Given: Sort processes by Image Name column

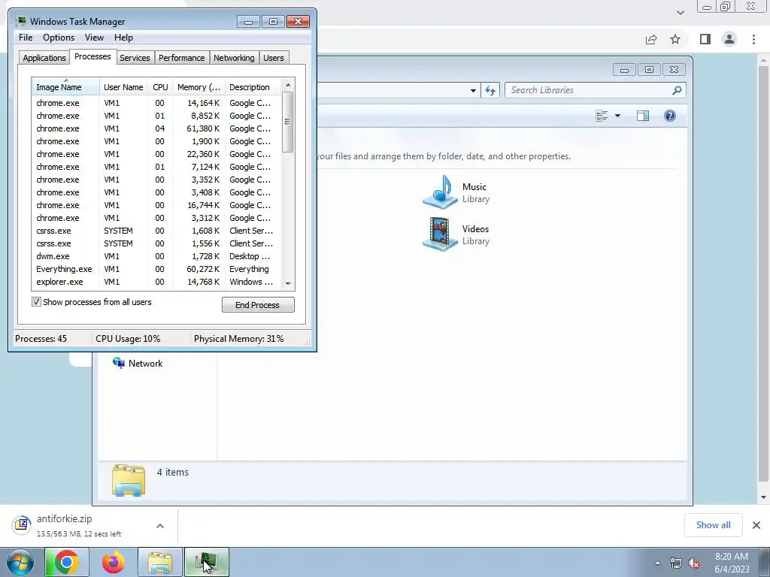Looking at the screenshot, I should click(x=66, y=86).
